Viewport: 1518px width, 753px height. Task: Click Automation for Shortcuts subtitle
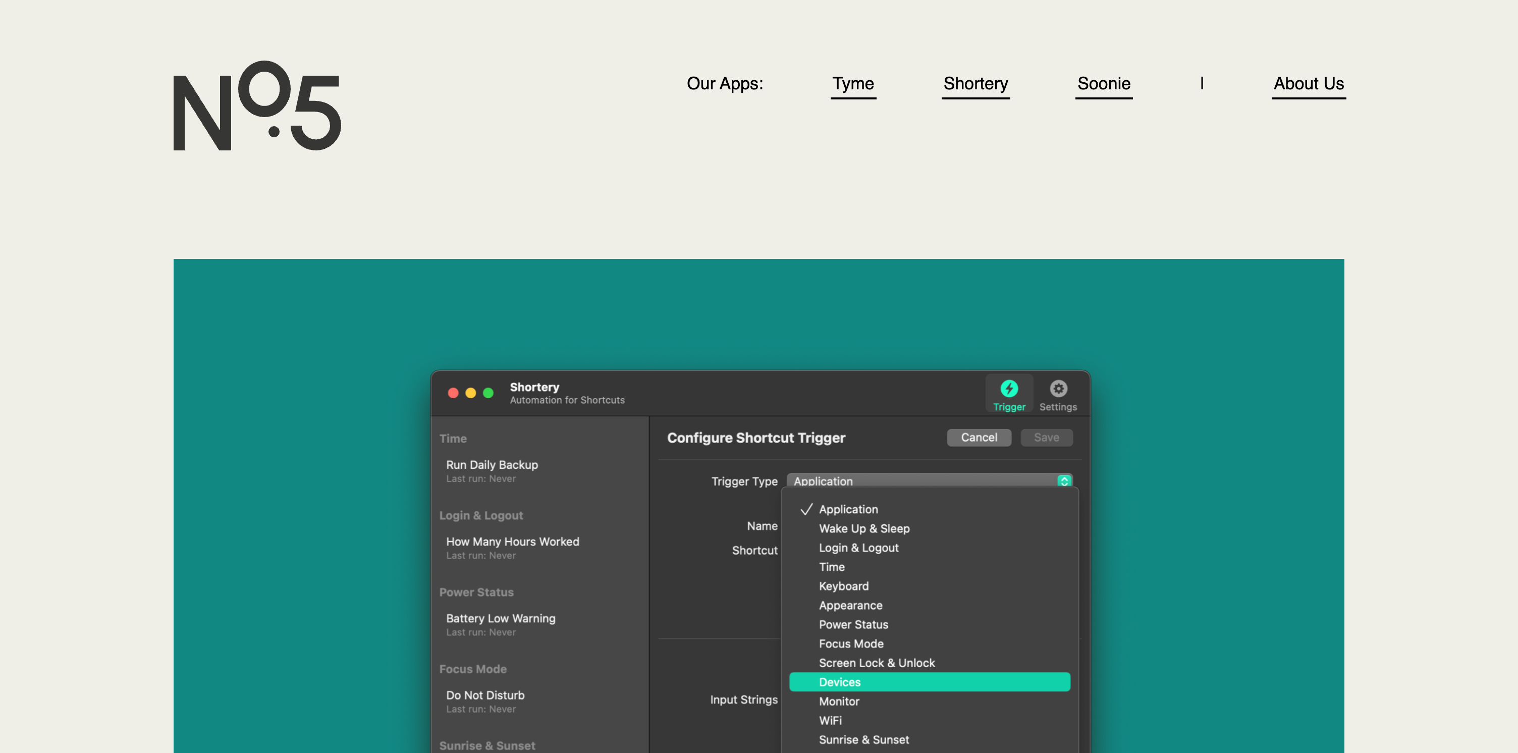coord(567,400)
